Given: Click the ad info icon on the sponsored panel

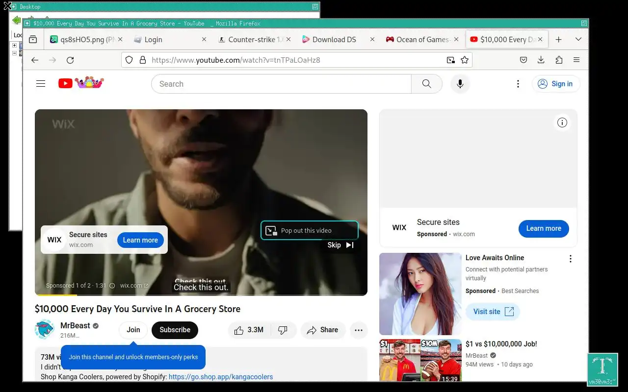Looking at the screenshot, I should [x=562, y=122].
